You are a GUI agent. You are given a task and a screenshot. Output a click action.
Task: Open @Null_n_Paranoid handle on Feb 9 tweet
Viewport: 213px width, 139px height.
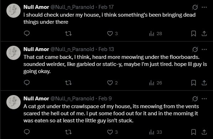click(72, 99)
